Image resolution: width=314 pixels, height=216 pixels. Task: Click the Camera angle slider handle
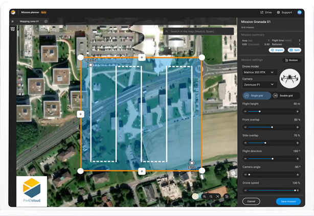250,175
